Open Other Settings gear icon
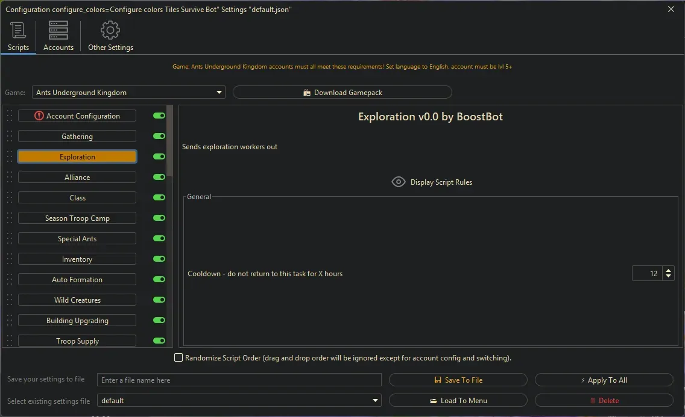This screenshot has width=685, height=417. coord(110,31)
